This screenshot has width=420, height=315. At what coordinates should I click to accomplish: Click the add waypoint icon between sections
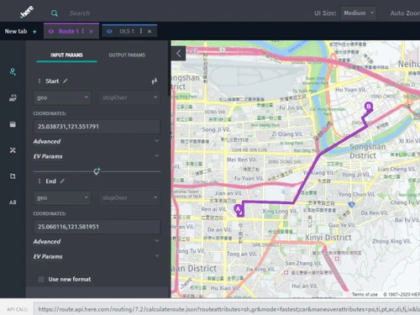(x=97, y=171)
